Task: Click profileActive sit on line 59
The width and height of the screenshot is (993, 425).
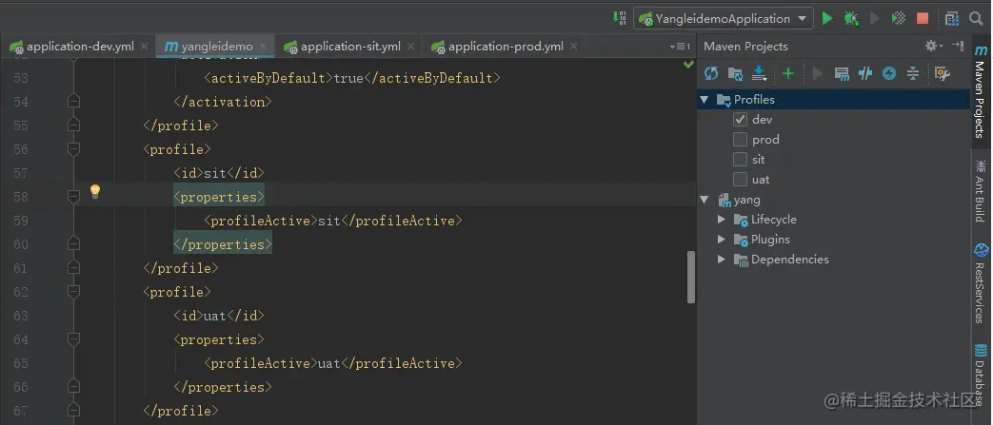Action: (x=333, y=221)
